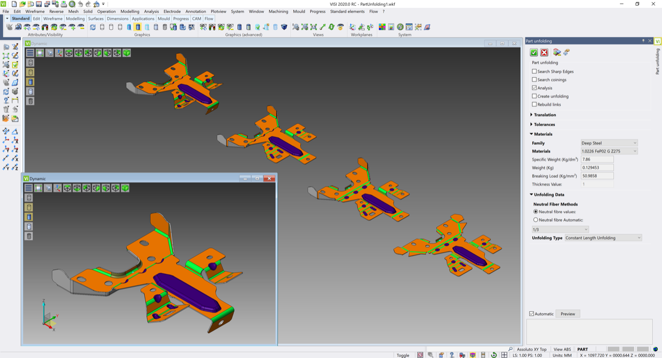Click the Preview button

click(567, 314)
